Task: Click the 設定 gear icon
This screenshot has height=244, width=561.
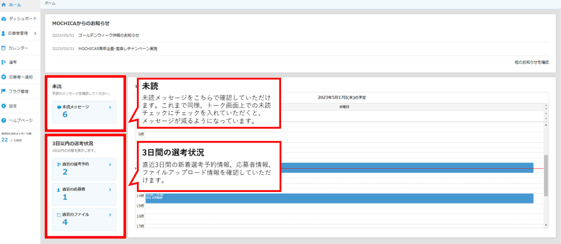Action: (x=4, y=105)
